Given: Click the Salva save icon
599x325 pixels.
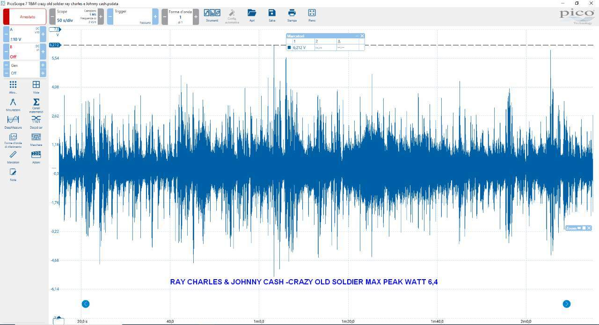Looking at the screenshot, I should [x=272, y=15].
